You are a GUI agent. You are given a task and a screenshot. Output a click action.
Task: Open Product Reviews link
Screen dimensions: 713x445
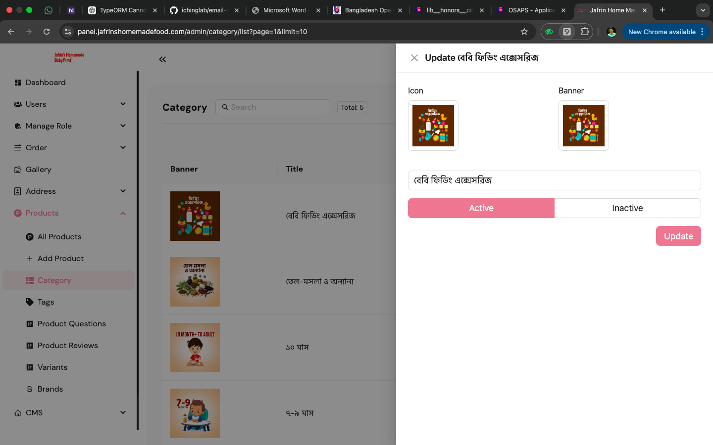68,346
